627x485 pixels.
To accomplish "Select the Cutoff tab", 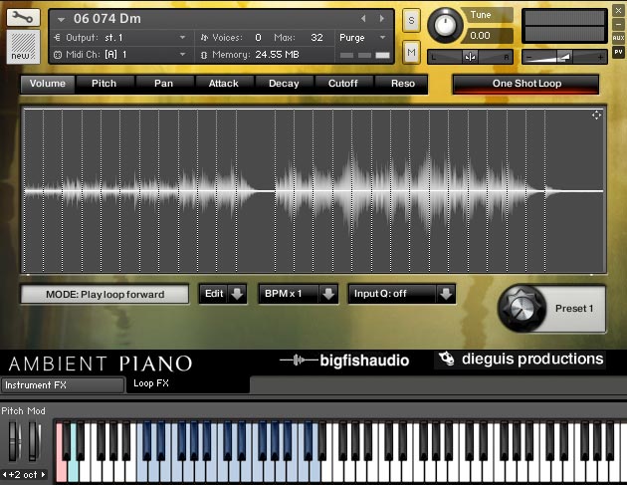I will point(343,84).
